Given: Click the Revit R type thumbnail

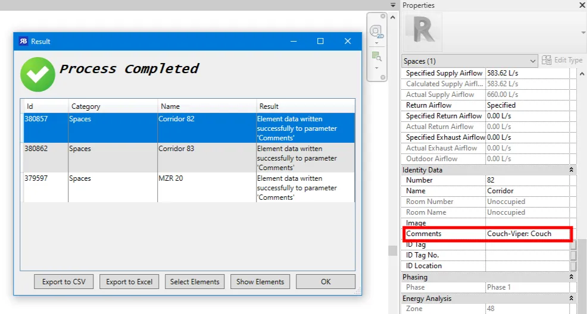Looking at the screenshot, I should pos(422,32).
